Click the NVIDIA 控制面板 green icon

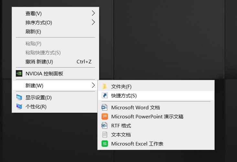pyautogui.click(x=19, y=73)
